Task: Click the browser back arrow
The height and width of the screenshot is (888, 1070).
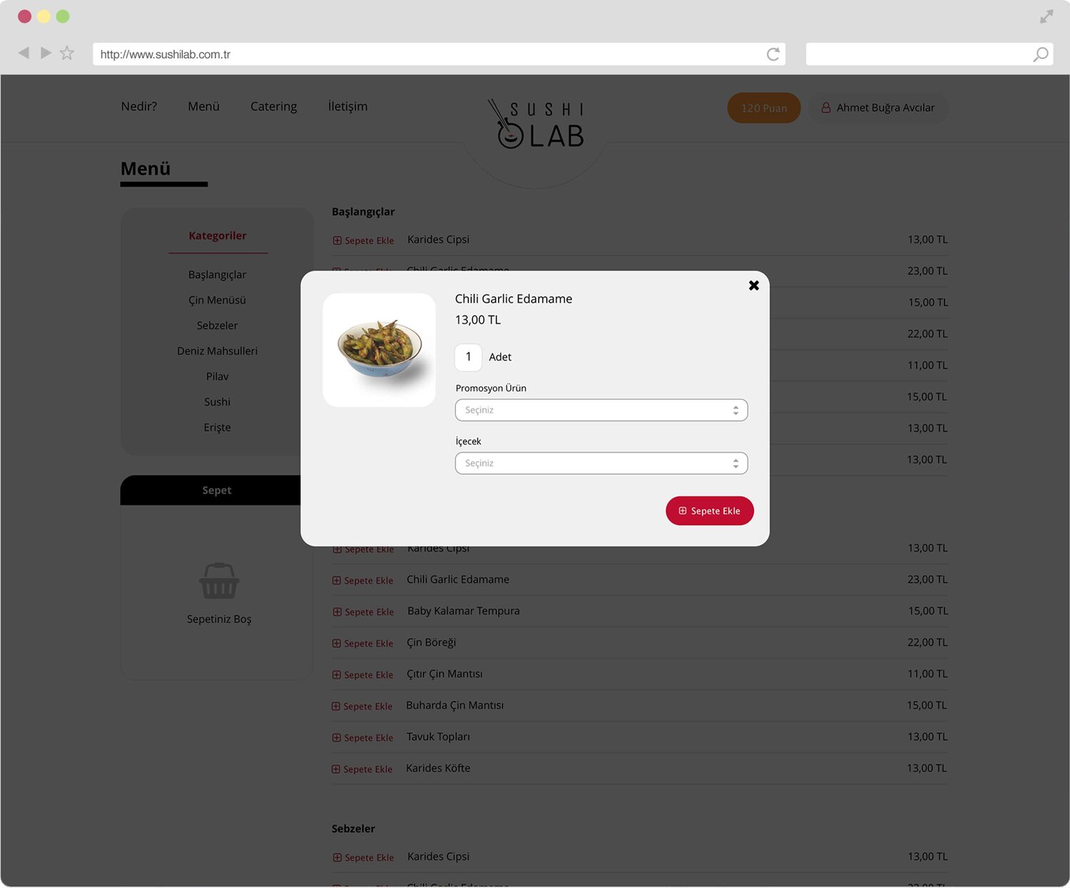Action: click(24, 53)
